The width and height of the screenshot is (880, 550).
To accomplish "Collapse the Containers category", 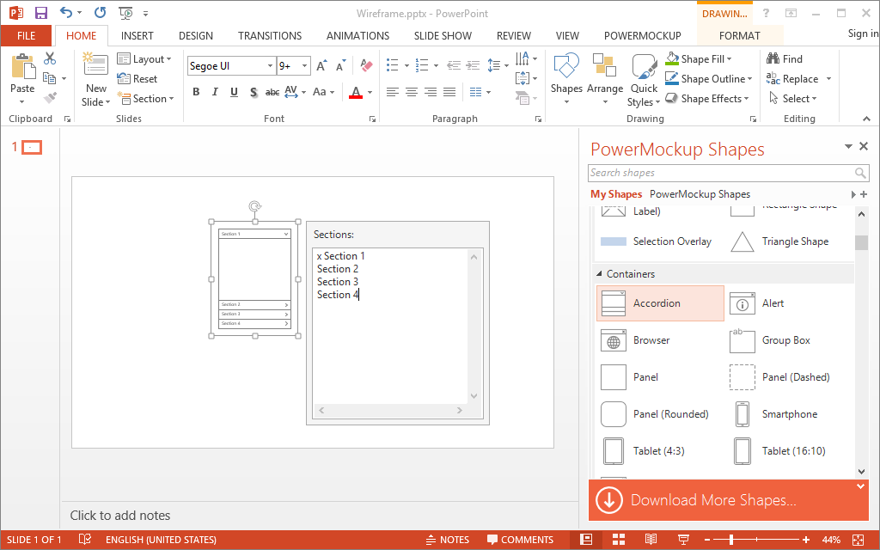I will pos(599,274).
